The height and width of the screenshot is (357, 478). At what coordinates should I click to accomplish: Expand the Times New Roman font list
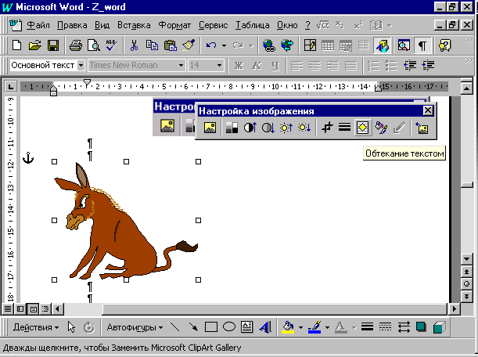pos(181,65)
